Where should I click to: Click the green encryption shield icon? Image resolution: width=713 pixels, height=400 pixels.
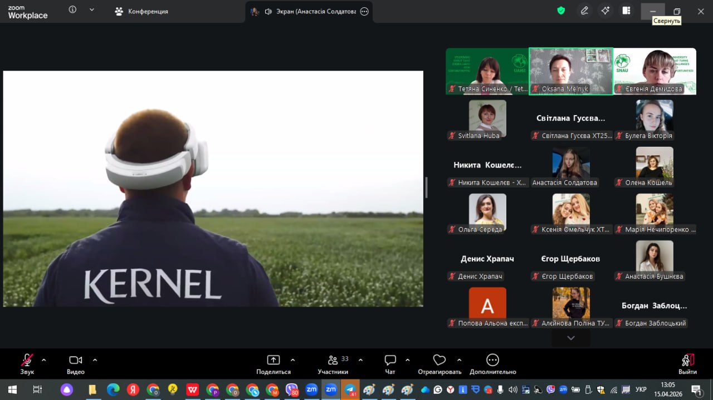coord(561,11)
